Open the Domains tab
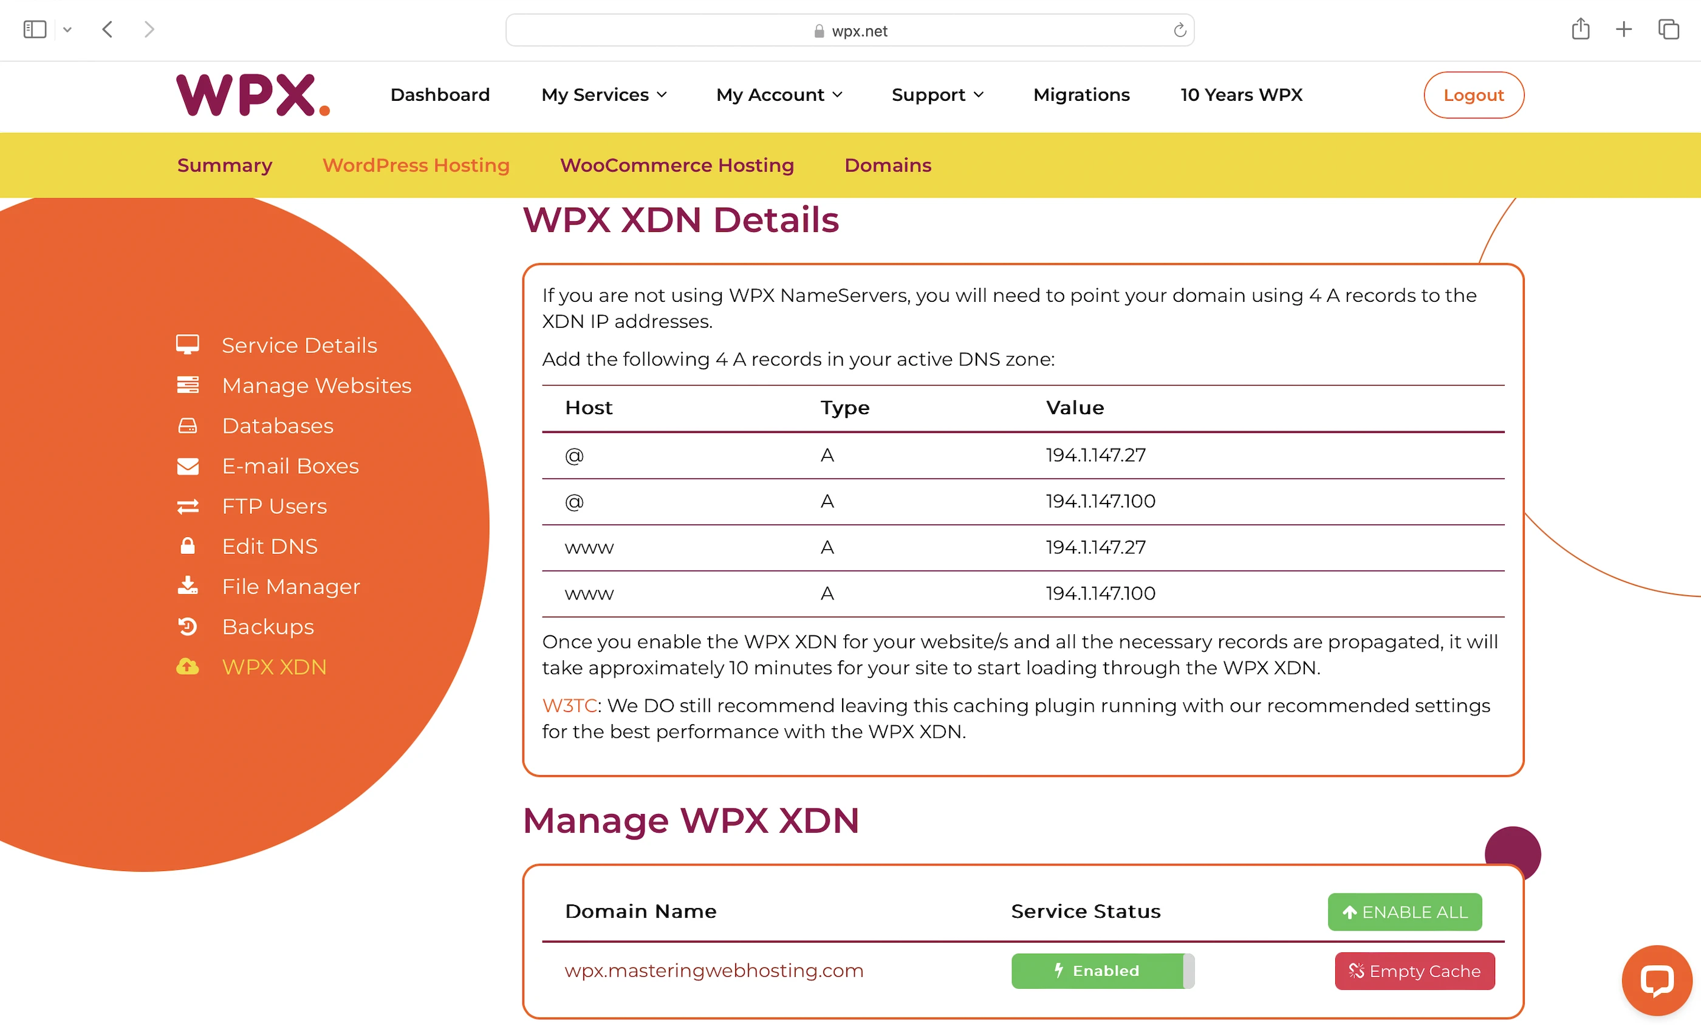This screenshot has height=1035, width=1701. click(887, 166)
